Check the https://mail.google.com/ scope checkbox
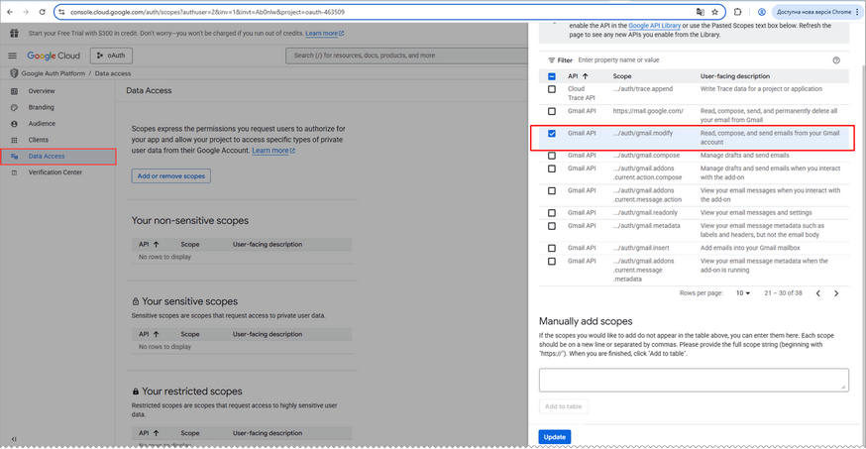Screen dimensions: 866x449 552,111
